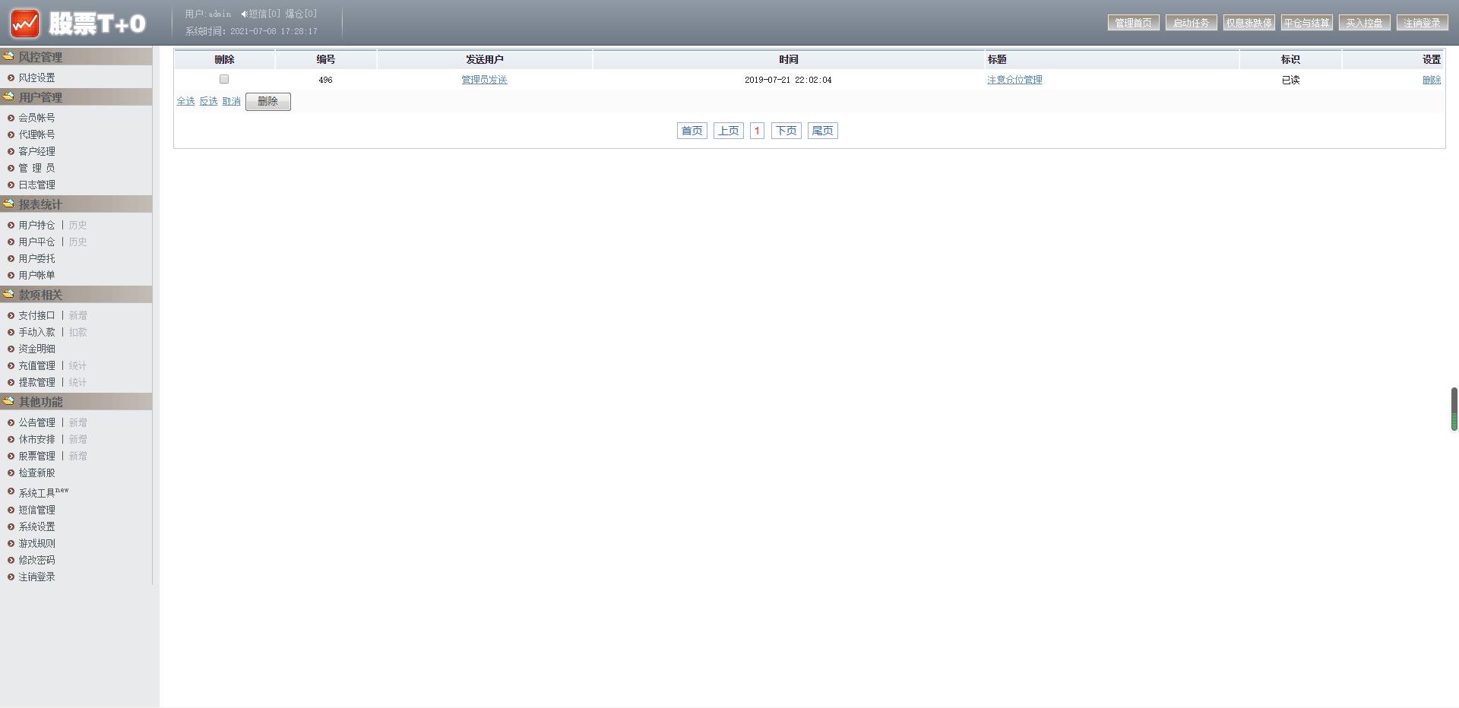Open 会员帐号 in the sidebar
This screenshot has width=1459, height=708.
point(36,118)
